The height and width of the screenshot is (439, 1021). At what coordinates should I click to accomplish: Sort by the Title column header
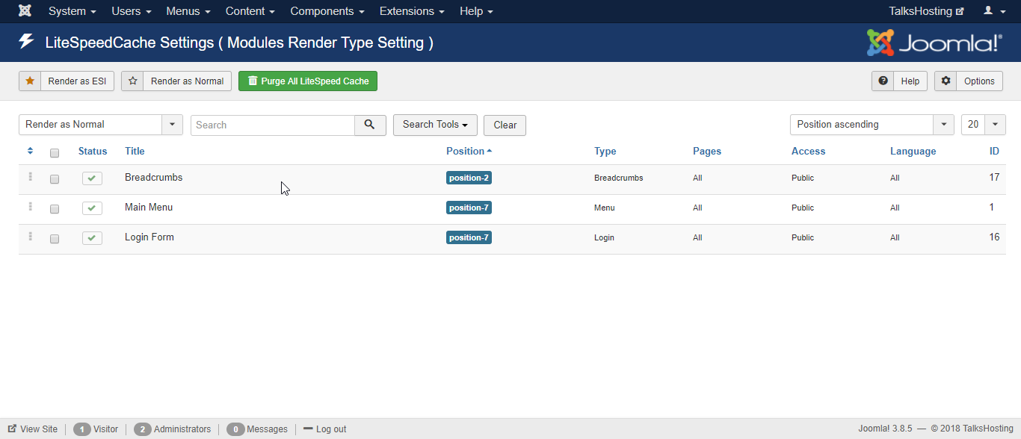(135, 151)
